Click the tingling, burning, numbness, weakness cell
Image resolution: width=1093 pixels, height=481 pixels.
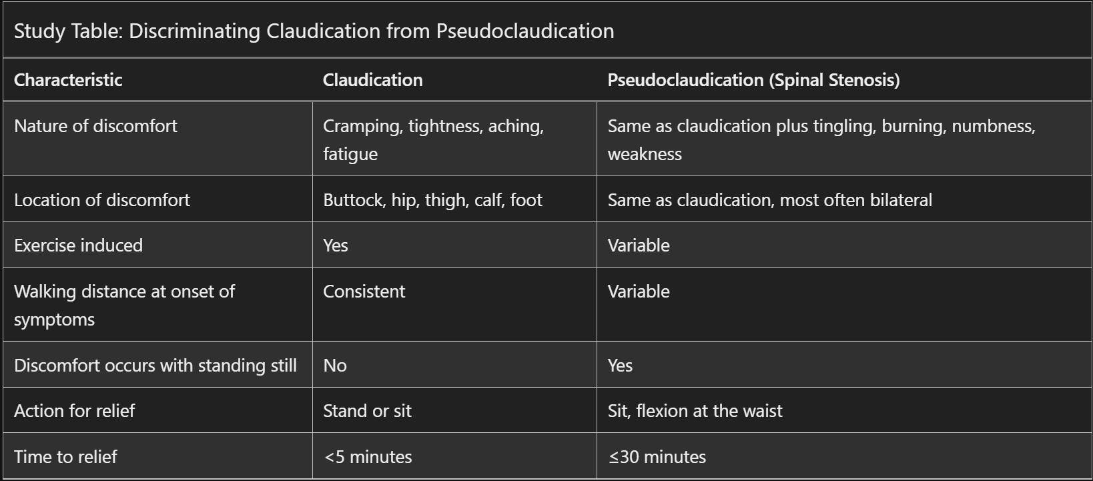(x=821, y=139)
